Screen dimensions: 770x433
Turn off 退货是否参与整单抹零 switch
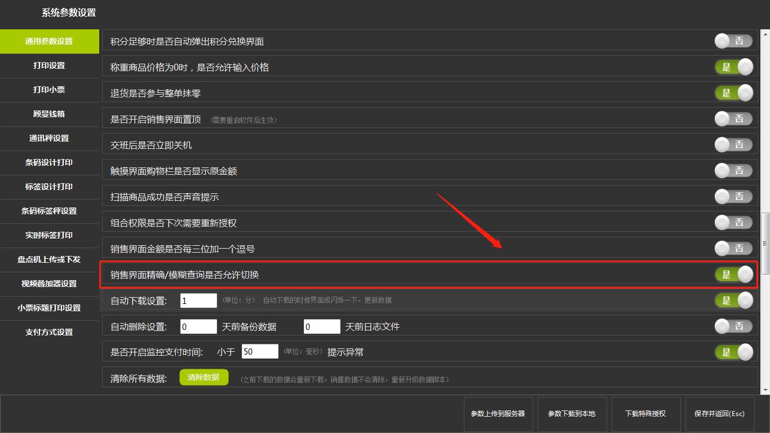[x=733, y=93]
